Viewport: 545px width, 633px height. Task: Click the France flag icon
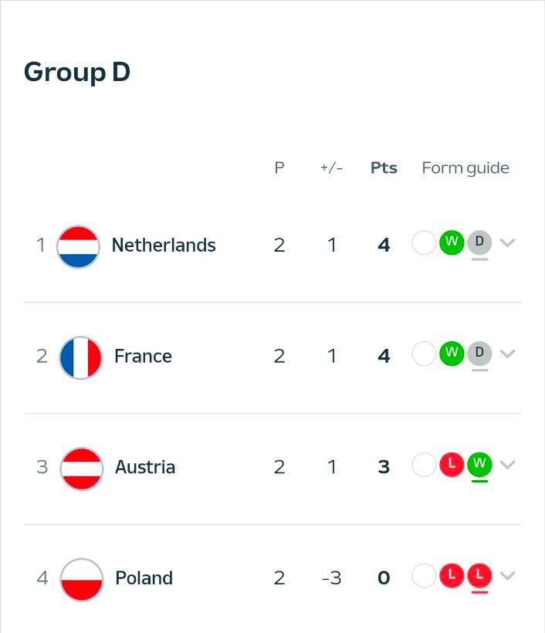click(x=81, y=357)
